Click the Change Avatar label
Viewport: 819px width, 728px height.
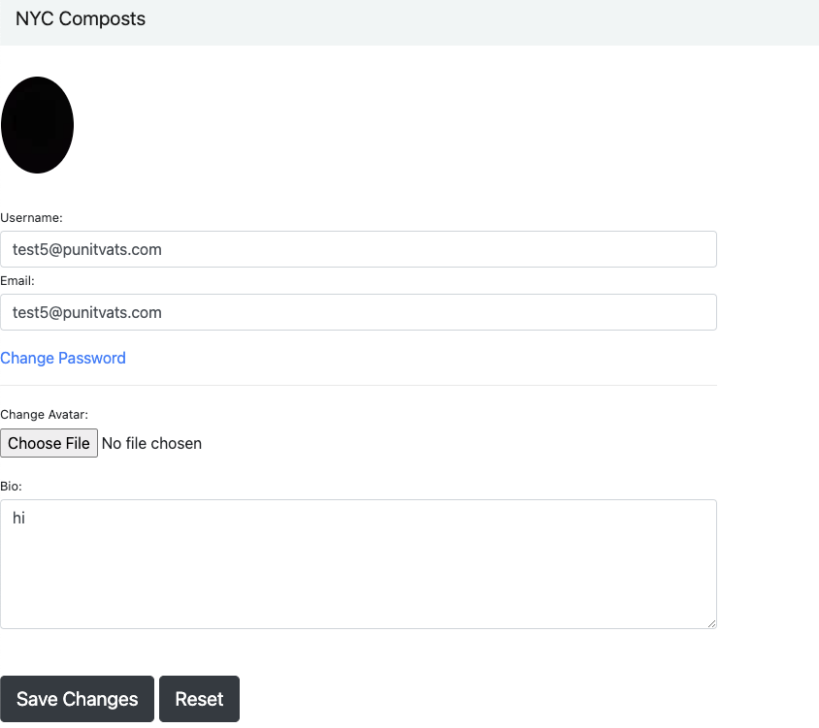pyautogui.click(x=44, y=414)
